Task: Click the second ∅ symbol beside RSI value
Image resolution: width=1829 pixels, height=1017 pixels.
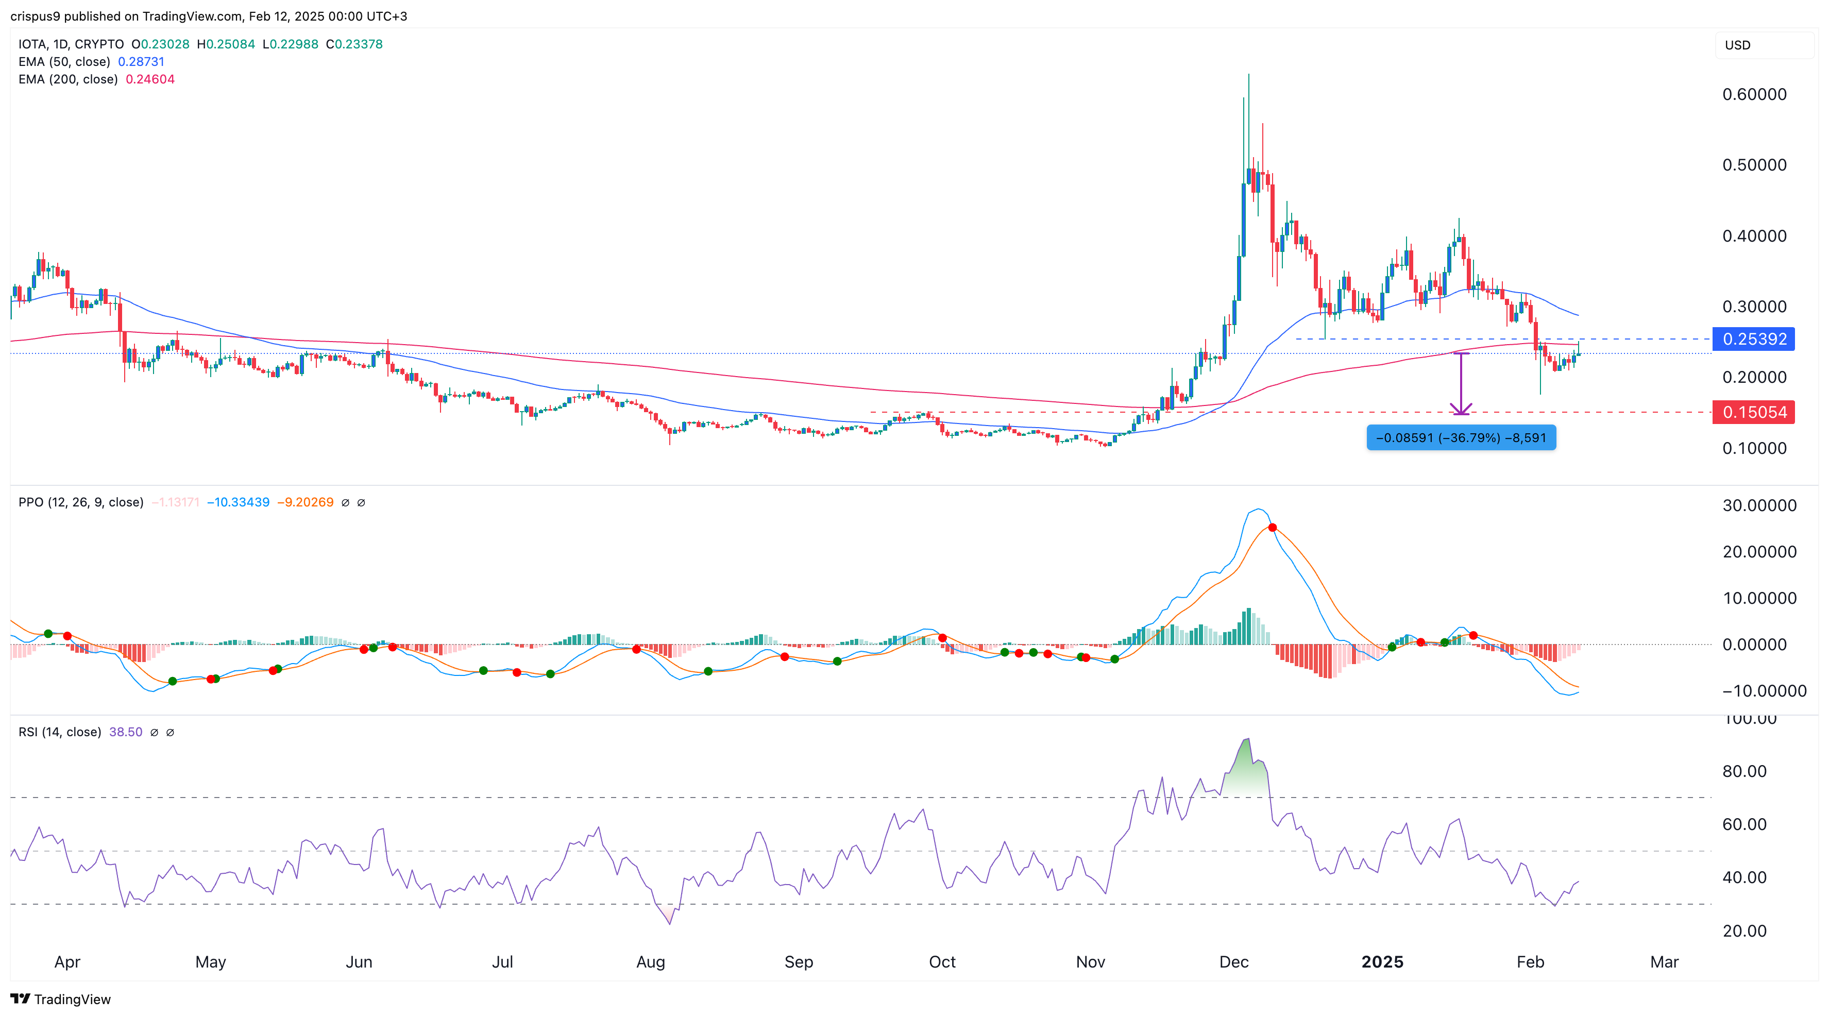Action: click(170, 732)
